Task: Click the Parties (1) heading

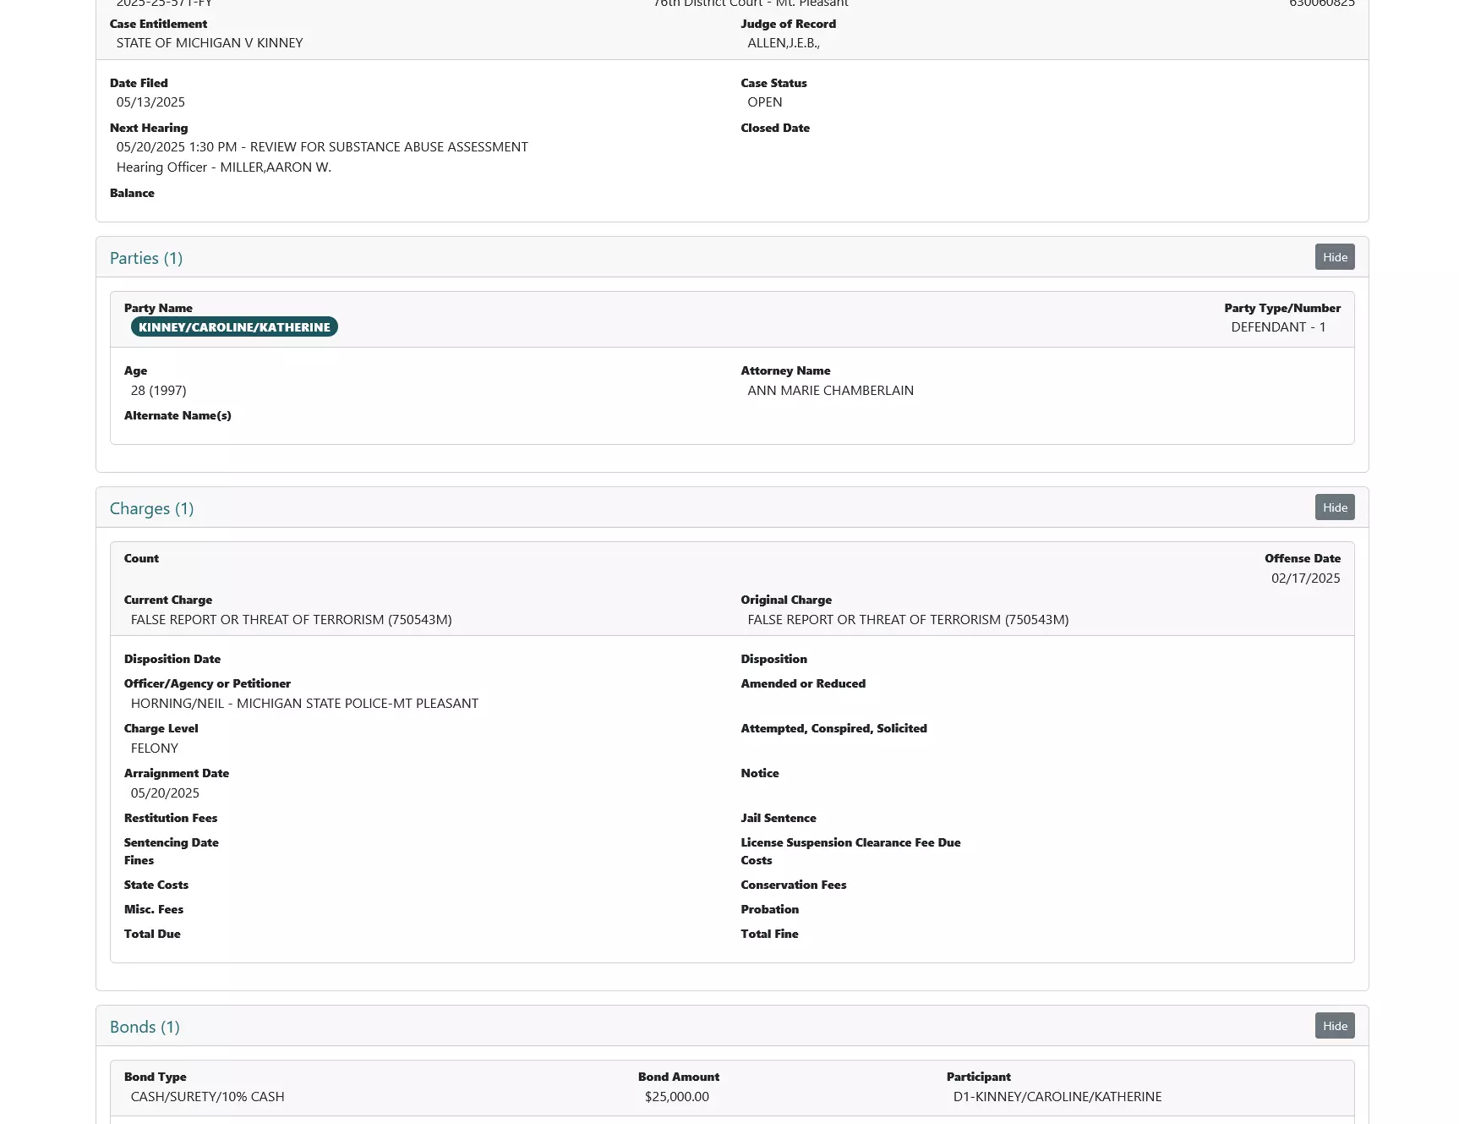Action: (x=146, y=258)
